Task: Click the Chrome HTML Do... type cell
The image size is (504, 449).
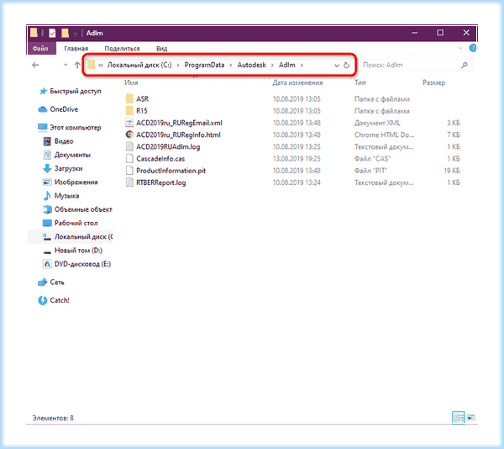Action: click(384, 135)
